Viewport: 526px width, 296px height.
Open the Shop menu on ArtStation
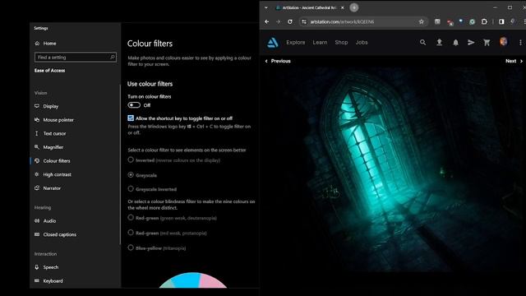pyautogui.click(x=341, y=42)
